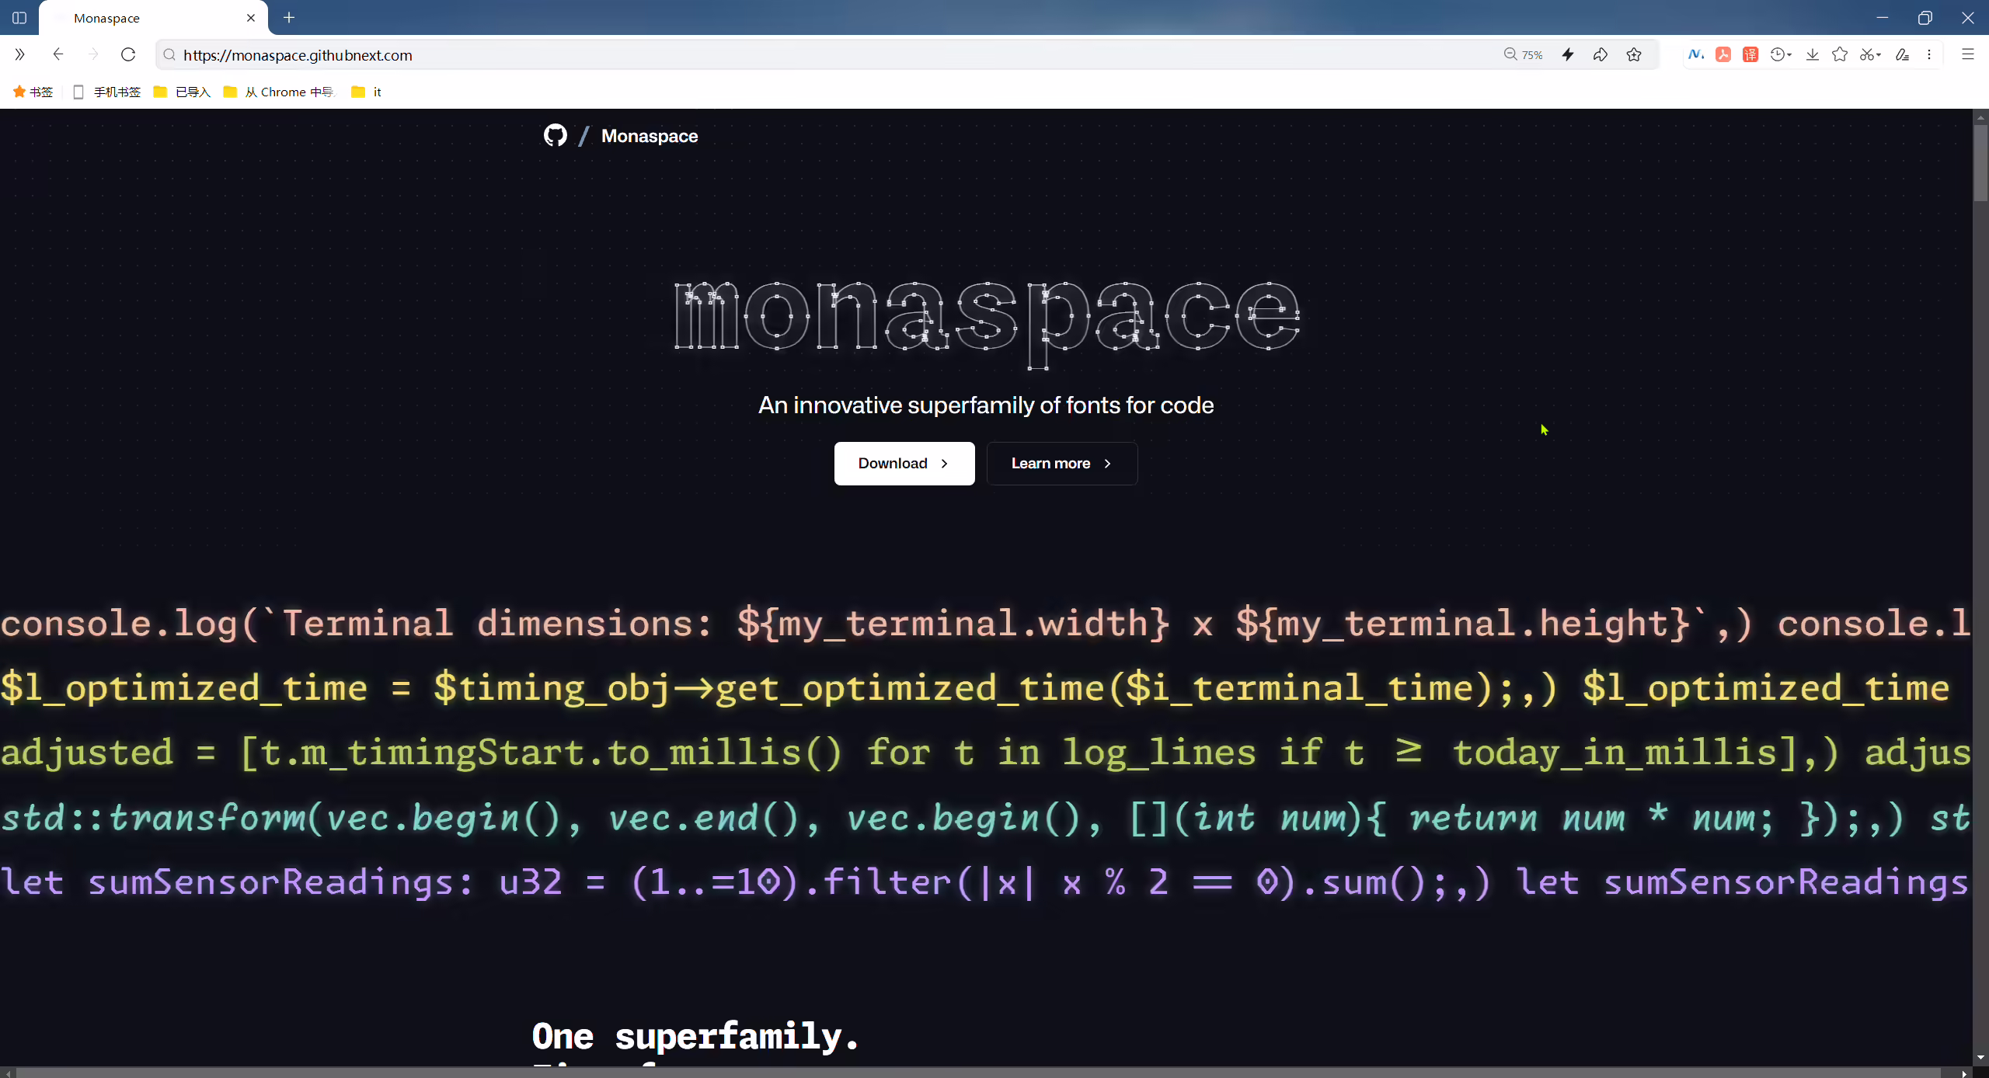
Task: Restore down the browser window
Action: tap(1925, 18)
